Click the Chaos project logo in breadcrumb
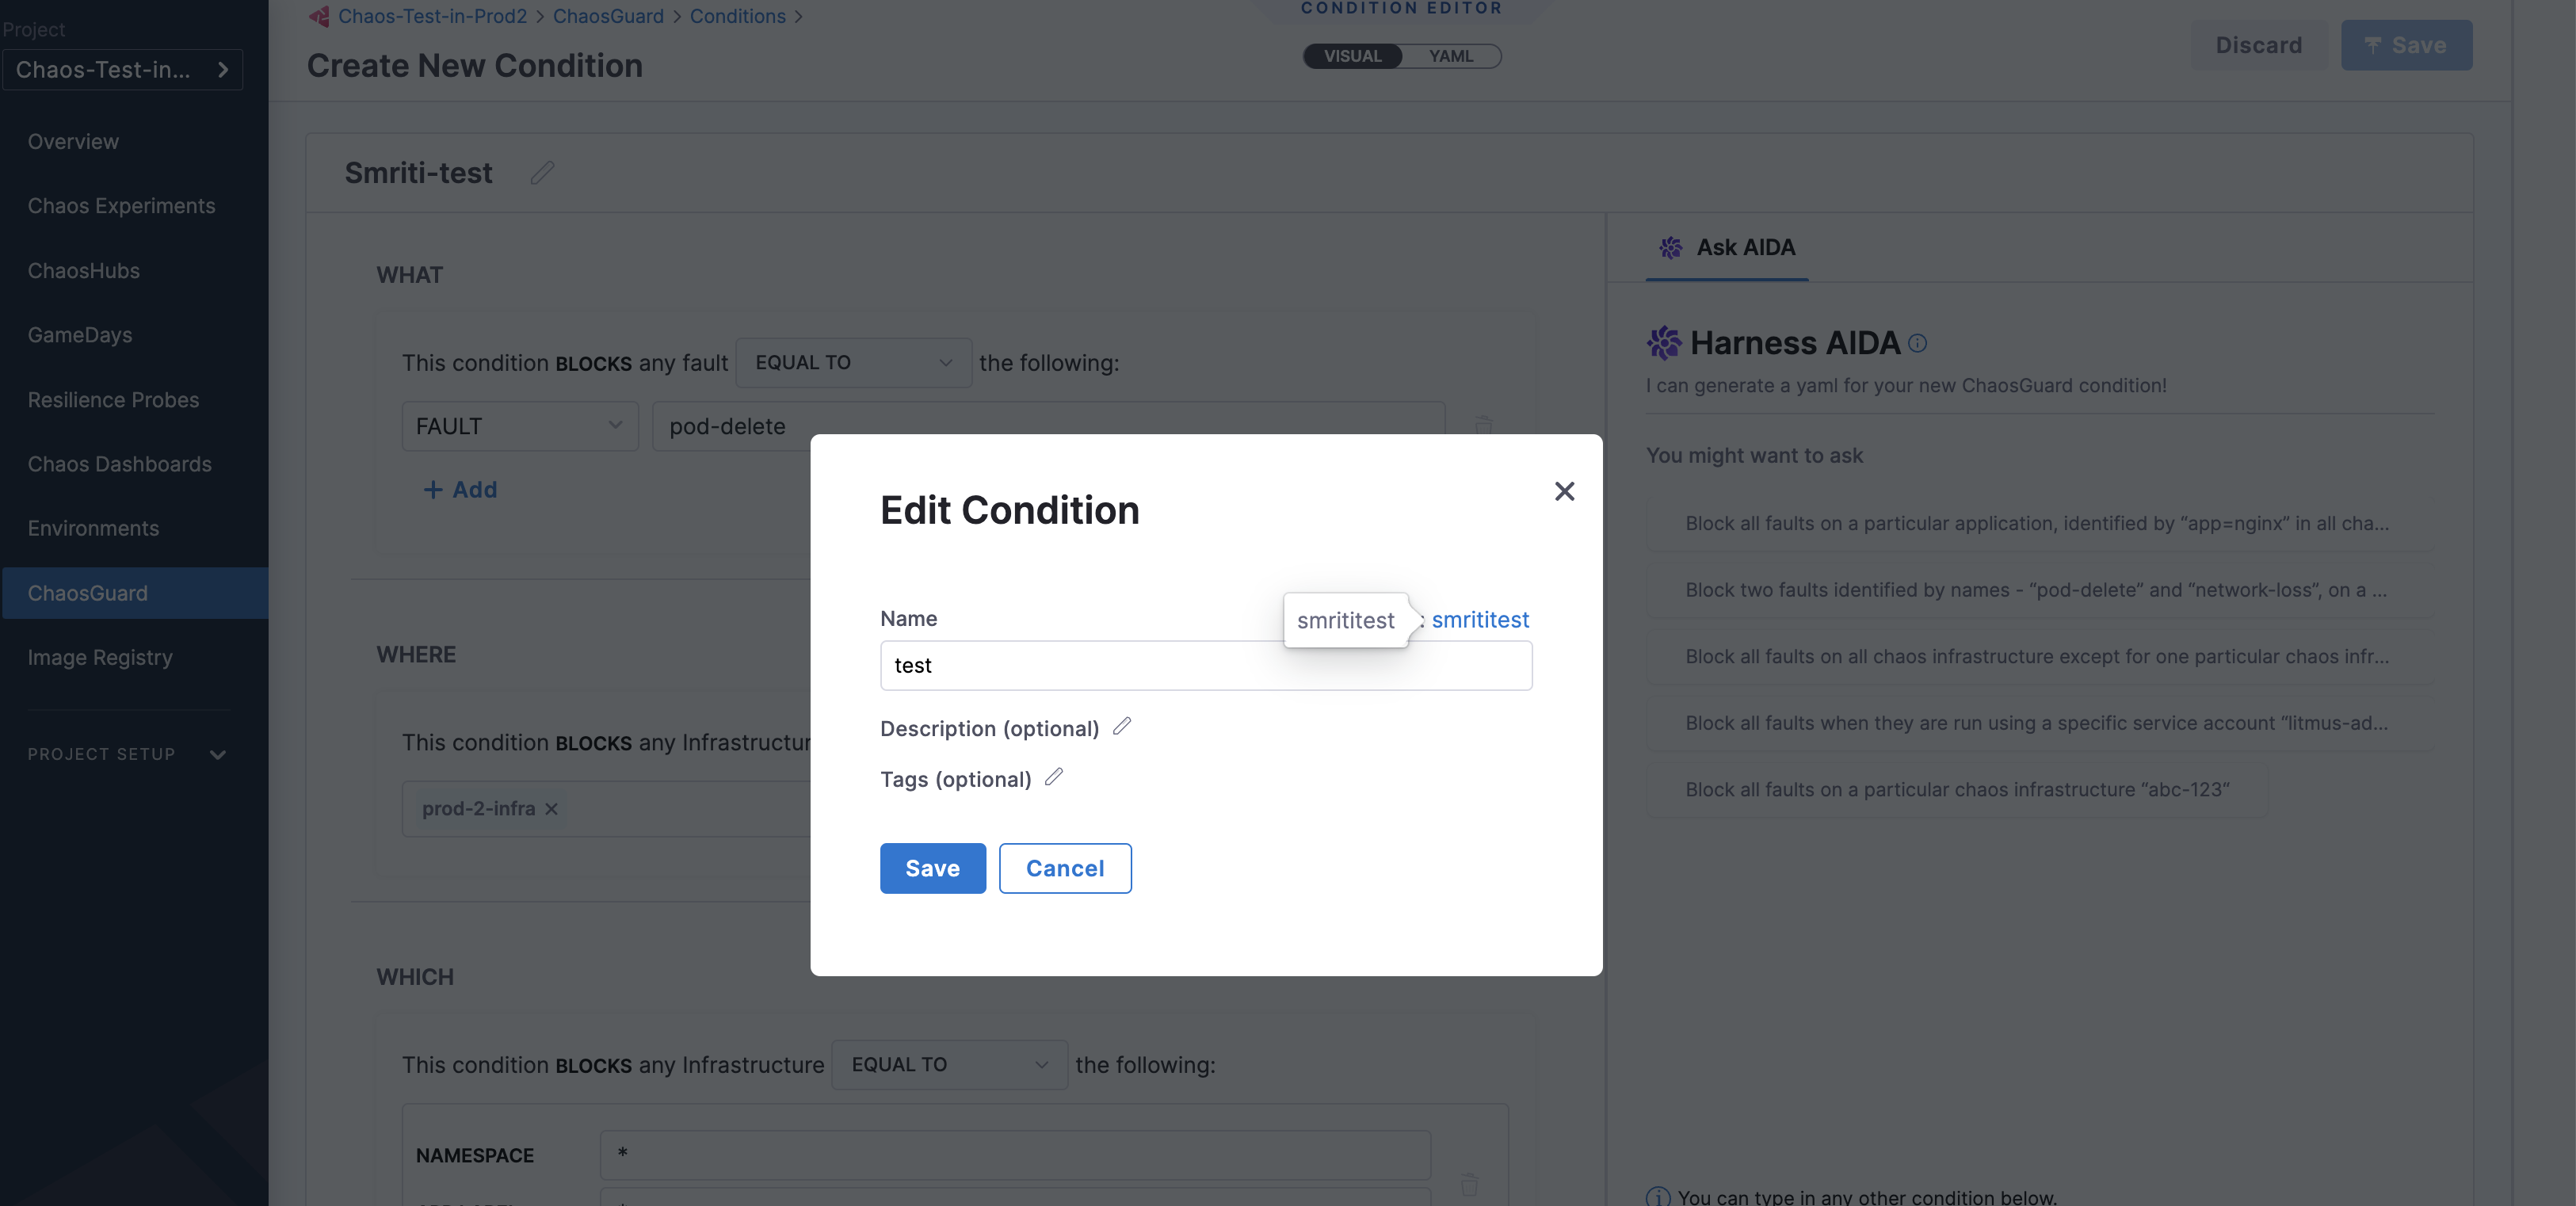The height and width of the screenshot is (1206, 2576). (x=319, y=16)
